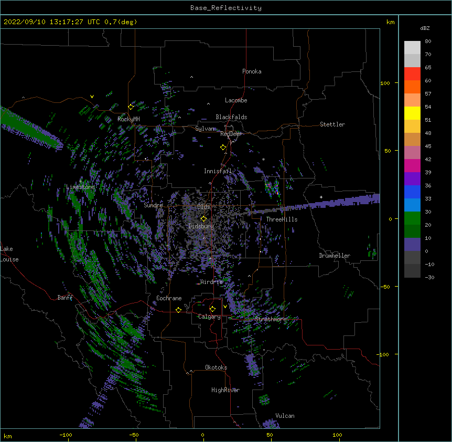Screen dimensions: 452x442
Task: Click the Base_Reflectivity title
Action: [x=226, y=8]
